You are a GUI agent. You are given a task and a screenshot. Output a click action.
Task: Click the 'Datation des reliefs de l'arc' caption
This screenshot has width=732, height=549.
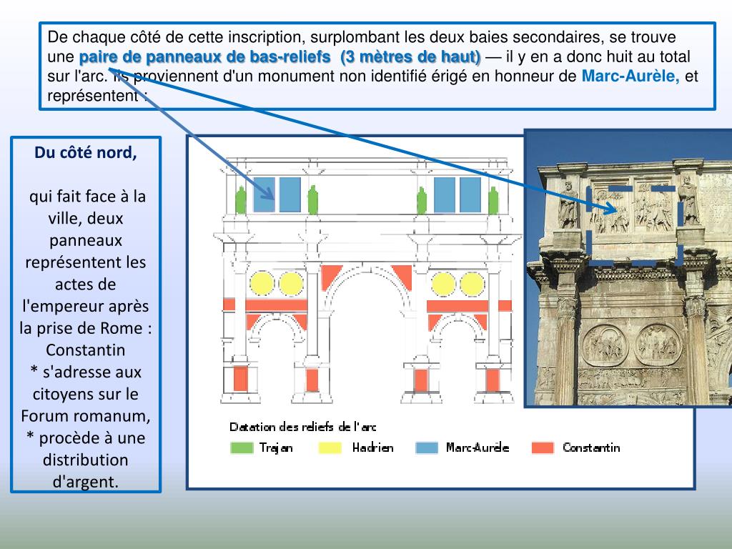click(302, 427)
